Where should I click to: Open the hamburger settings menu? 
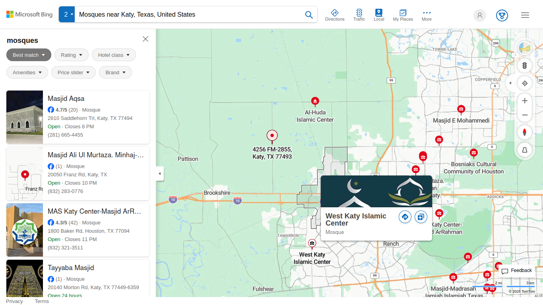pyautogui.click(x=525, y=15)
